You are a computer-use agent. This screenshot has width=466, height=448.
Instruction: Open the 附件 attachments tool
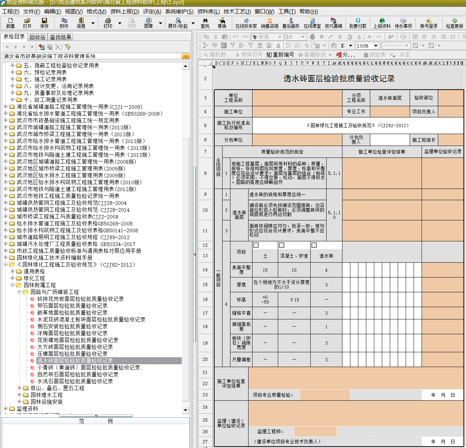coord(64,23)
